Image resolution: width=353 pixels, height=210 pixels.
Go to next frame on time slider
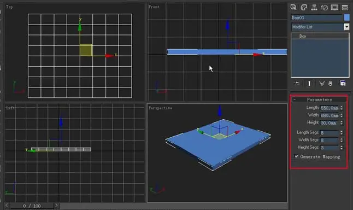tap(56, 206)
